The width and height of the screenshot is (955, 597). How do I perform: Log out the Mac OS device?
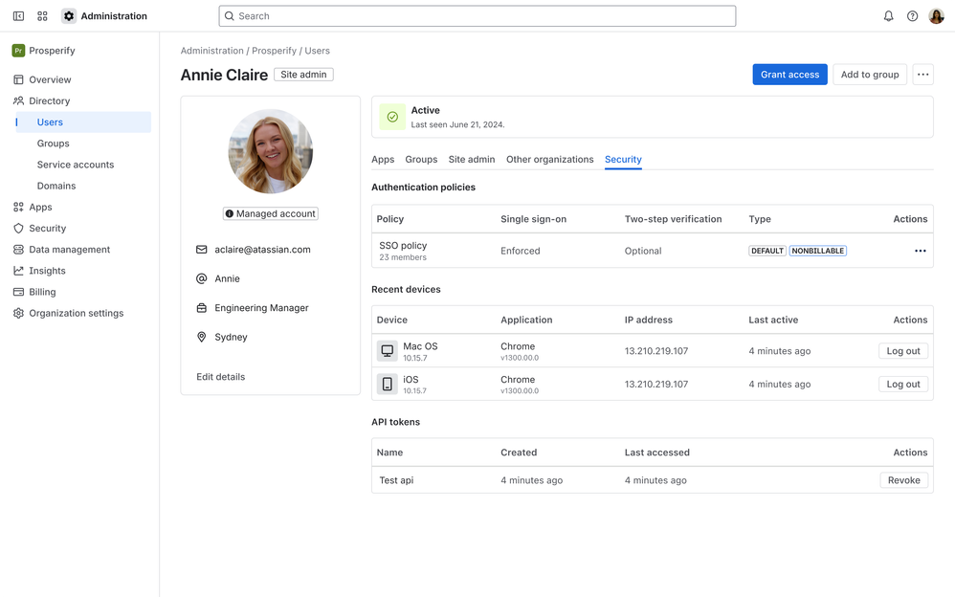pyautogui.click(x=902, y=351)
